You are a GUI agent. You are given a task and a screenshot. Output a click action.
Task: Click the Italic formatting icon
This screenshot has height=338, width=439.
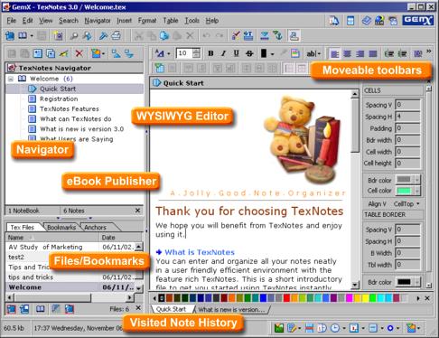pos(223,53)
